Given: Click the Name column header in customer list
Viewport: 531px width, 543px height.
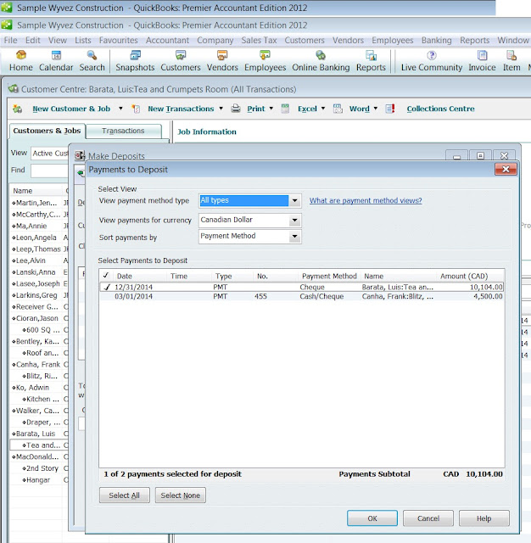Looking at the screenshot, I should point(23,191).
